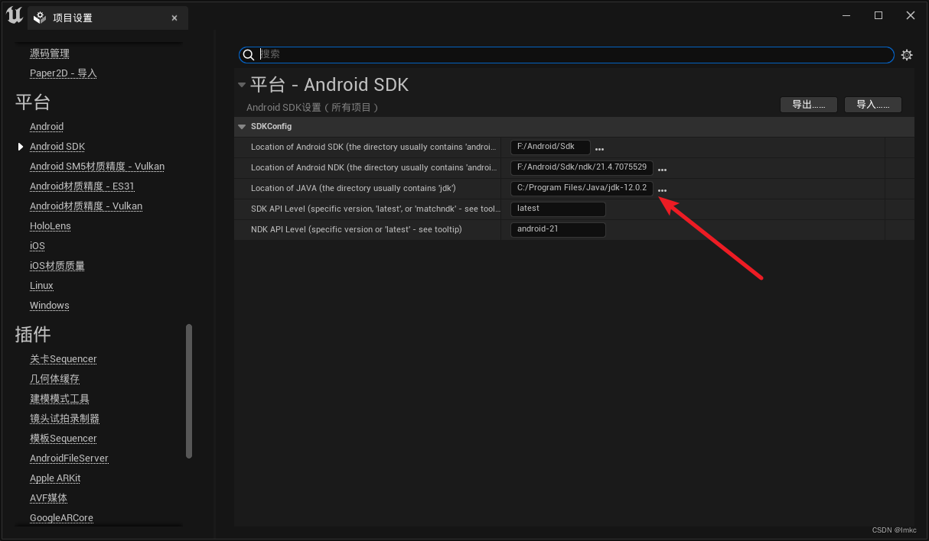
Task: Click the 插件 category heading
Action: (x=33, y=335)
